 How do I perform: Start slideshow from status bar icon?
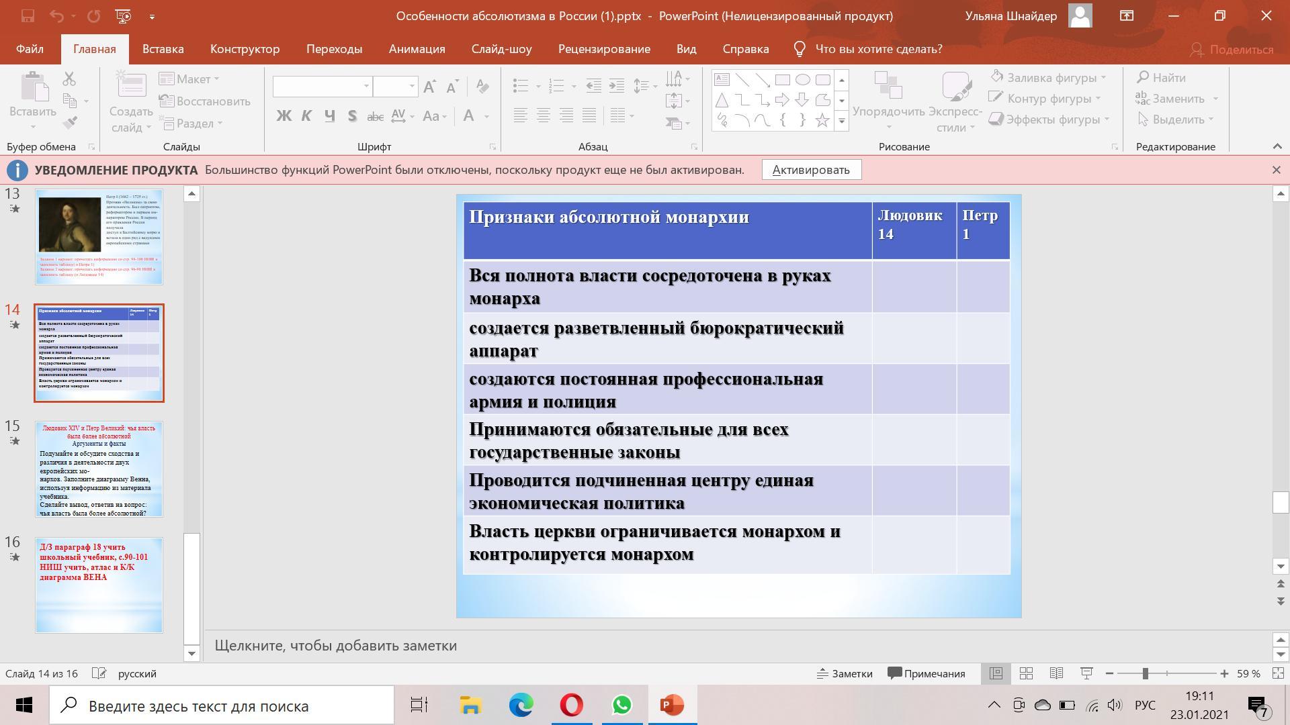pyautogui.click(x=1086, y=673)
